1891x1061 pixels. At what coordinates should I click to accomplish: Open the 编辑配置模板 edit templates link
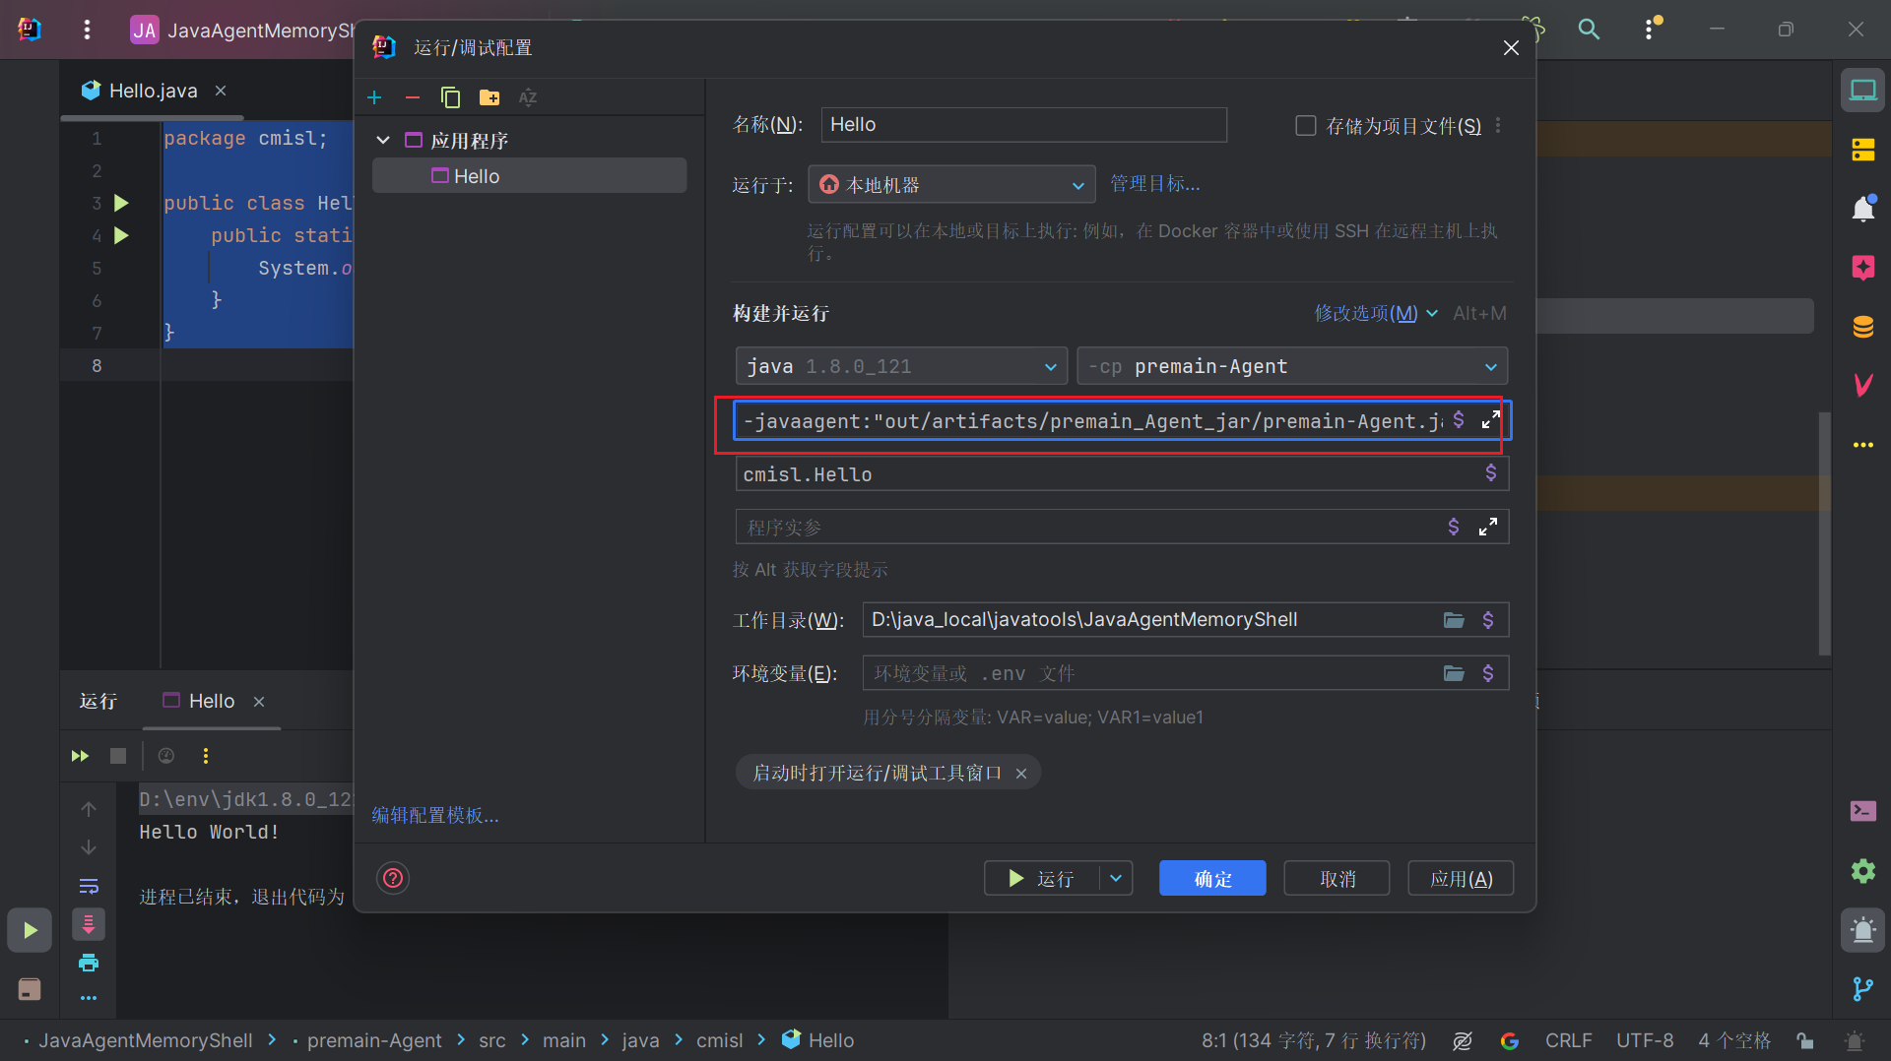pyautogui.click(x=435, y=815)
